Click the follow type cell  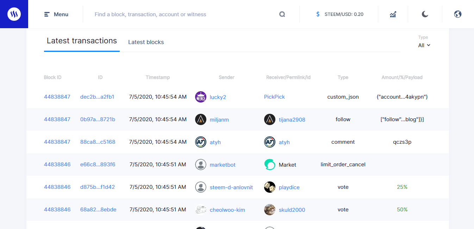coord(343,119)
